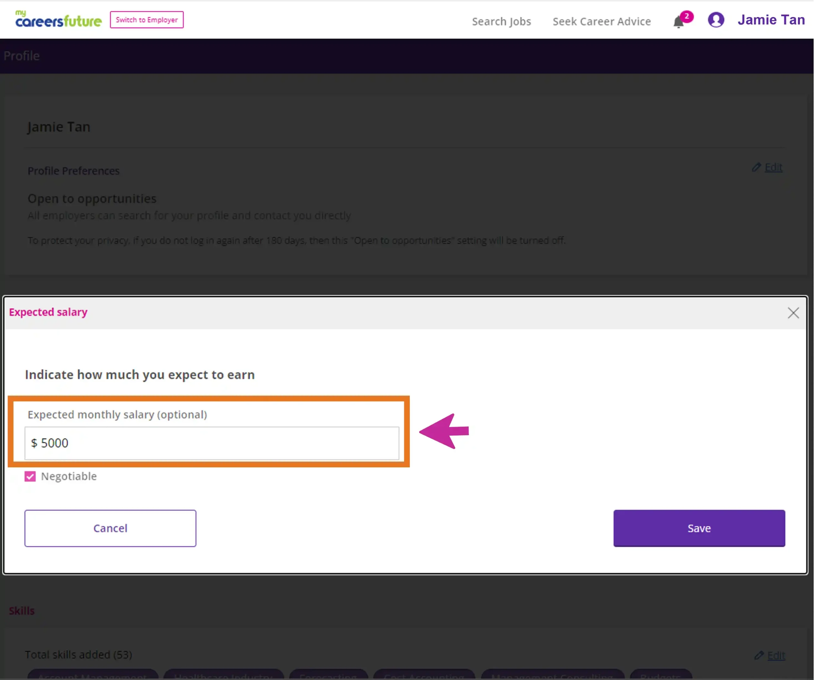Click the pencil icon beside Profile Preferences
Screen dimensions: 826x680
756,167
